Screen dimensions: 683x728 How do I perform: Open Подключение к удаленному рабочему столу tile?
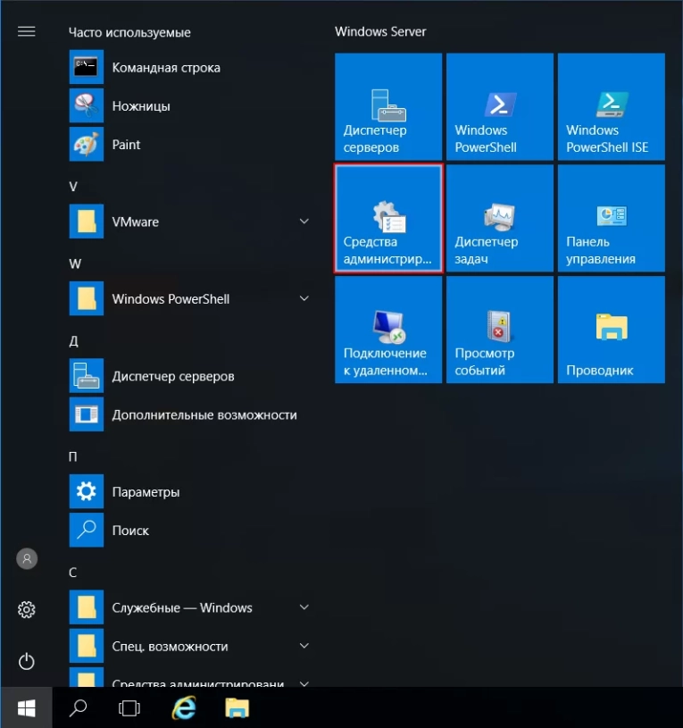point(388,330)
